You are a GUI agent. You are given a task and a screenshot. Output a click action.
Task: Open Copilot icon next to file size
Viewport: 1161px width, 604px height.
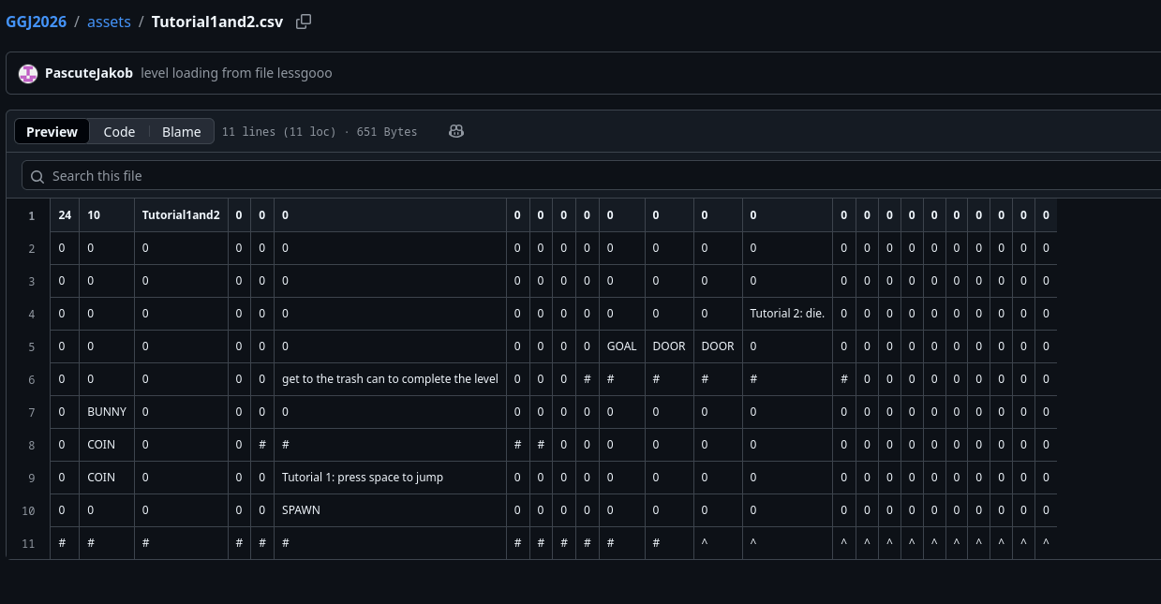tap(456, 131)
